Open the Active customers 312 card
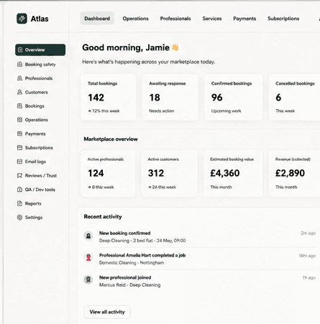Screen dimensions: 320x324 [170, 173]
